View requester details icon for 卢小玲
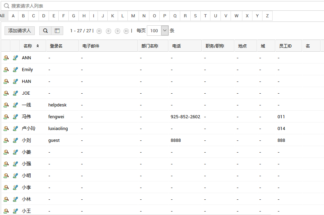The height and width of the screenshot is (215, 324). [6, 128]
